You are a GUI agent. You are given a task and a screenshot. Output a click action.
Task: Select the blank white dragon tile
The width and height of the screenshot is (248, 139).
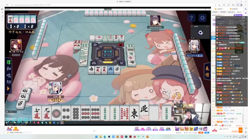[x=154, y=113]
